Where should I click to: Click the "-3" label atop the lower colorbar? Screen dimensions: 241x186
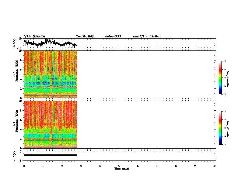224,112
